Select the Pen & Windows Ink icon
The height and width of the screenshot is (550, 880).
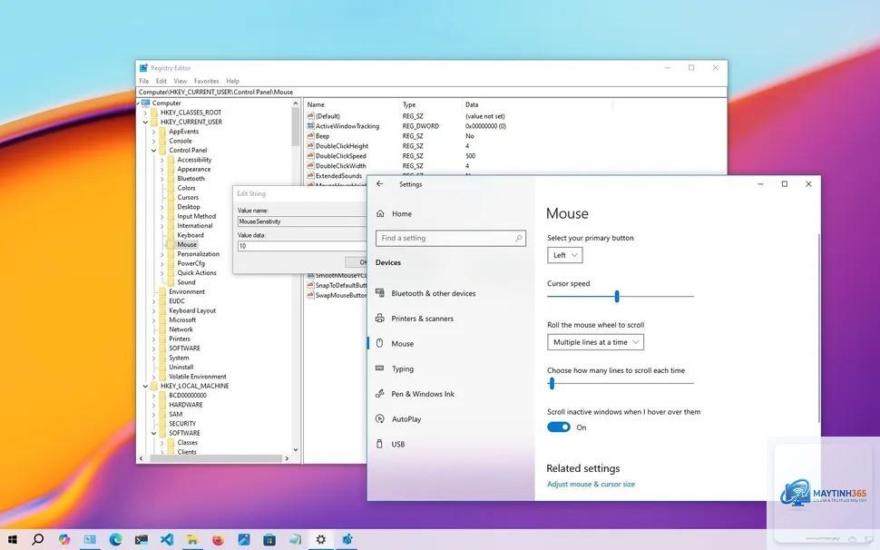pos(380,393)
